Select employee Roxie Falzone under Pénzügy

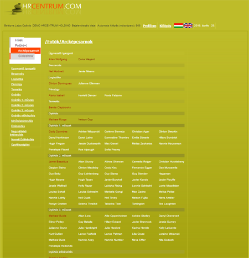(113, 96)
